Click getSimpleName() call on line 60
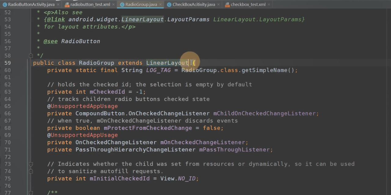 coord(268,70)
